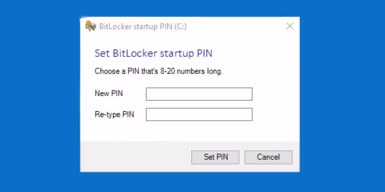Click blue desktop area above the dialog
385x192 pixels.
pyautogui.click(x=192, y=8)
